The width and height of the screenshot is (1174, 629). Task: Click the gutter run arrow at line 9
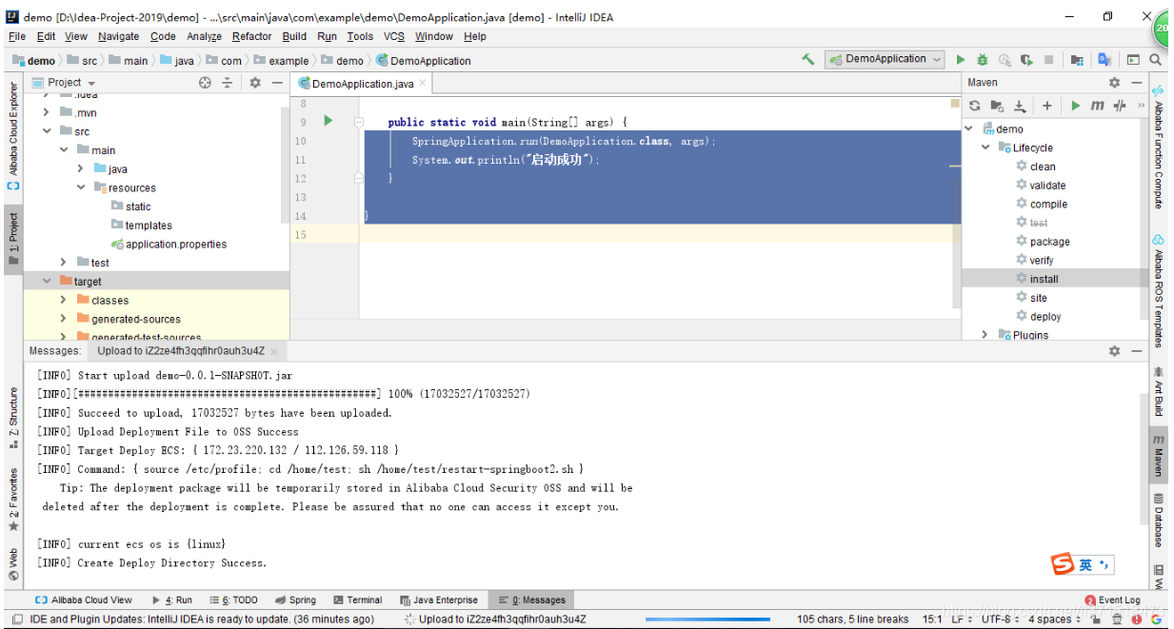(x=328, y=121)
